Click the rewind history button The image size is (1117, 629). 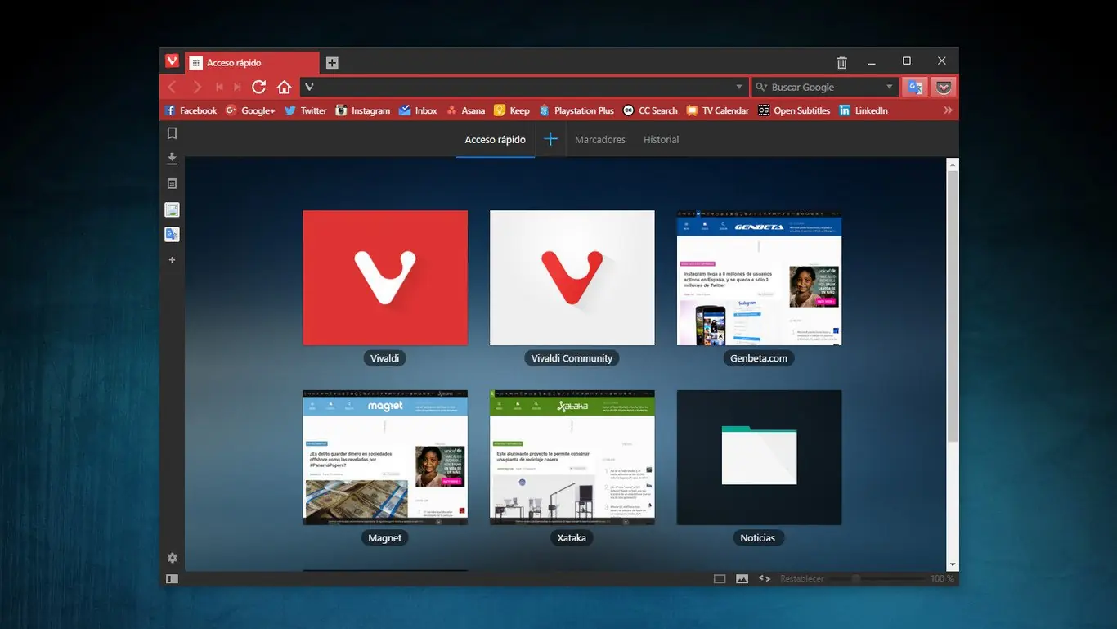(219, 87)
